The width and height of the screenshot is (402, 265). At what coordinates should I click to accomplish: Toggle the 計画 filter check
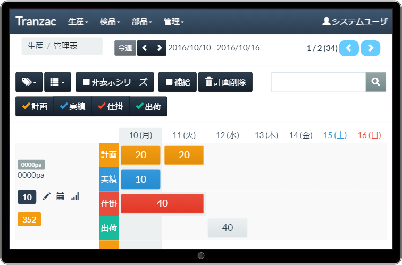tap(35, 106)
